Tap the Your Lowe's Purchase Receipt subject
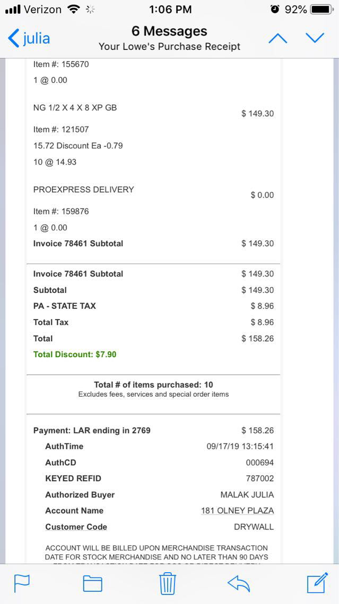This screenshot has width=339, height=604. (169, 47)
